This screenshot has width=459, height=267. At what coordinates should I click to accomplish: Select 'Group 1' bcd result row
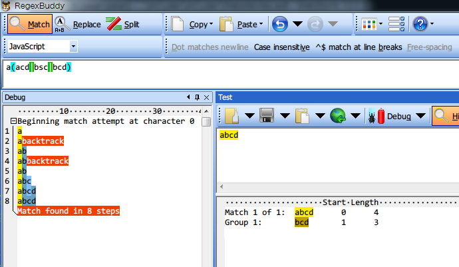(301, 222)
